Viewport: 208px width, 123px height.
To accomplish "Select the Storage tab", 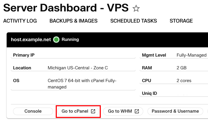I will tap(181, 21).
